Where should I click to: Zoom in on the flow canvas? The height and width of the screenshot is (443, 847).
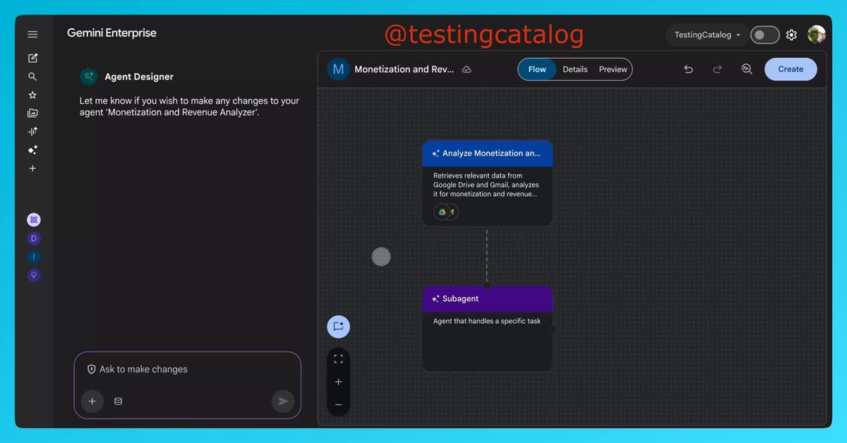tap(338, 382)
